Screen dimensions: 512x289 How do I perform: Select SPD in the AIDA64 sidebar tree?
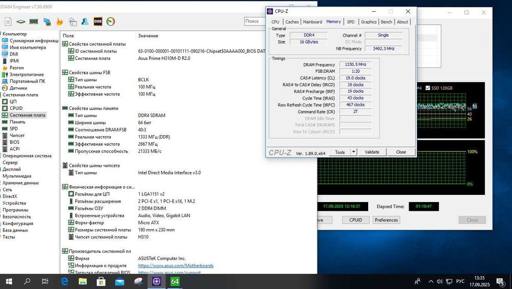pyautogui.click(x=14, y=128)
